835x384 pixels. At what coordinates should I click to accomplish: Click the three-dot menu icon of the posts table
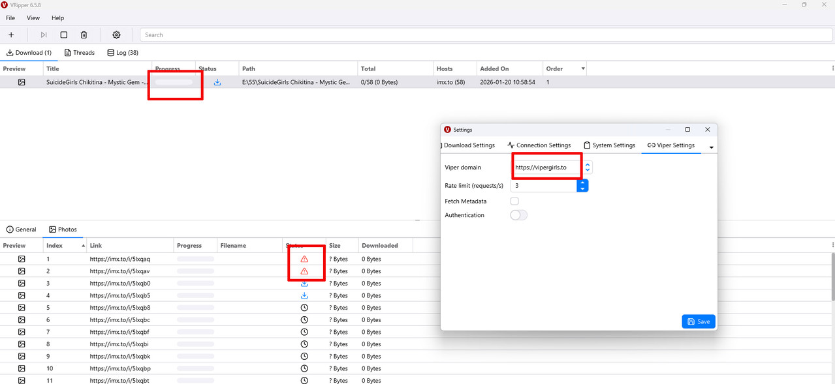(x=832, y=68)
